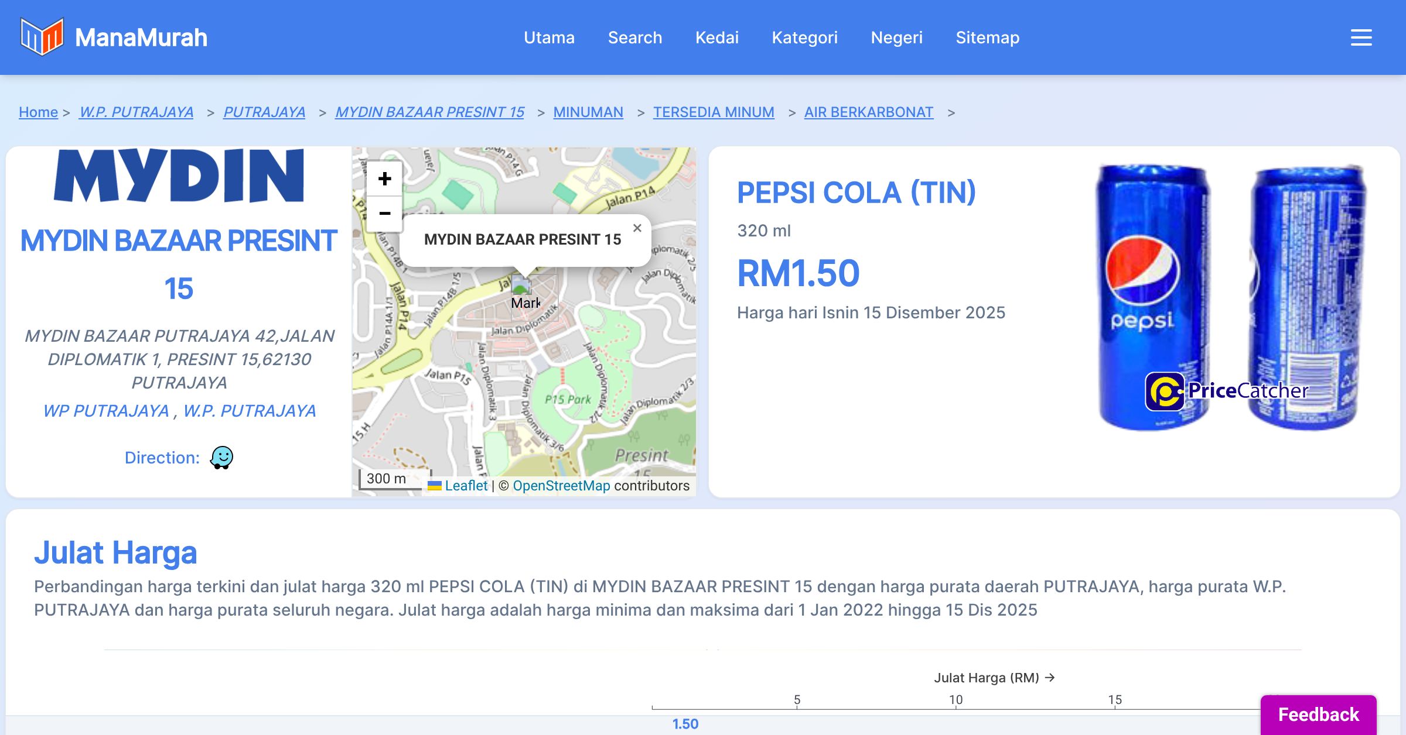Screen dimensions: 1406x735
Task: Zoom out on the map
Action: pyautogui.click(x=384, y=214)
